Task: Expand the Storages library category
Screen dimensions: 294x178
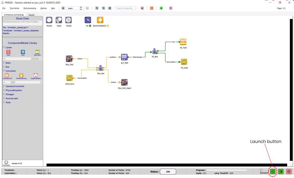Action: [x=10, y=94]
